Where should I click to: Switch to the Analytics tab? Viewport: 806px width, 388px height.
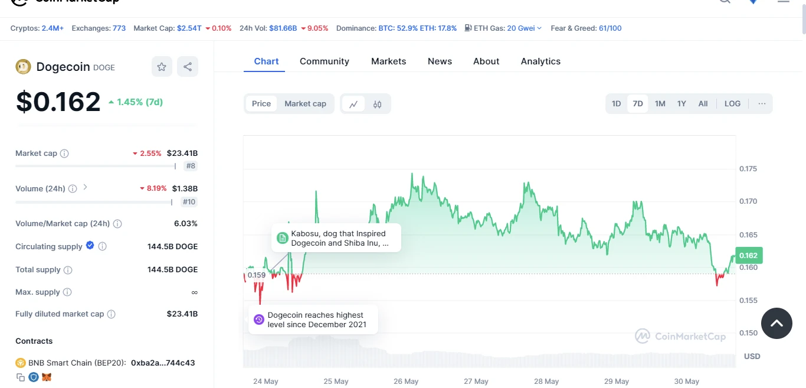(541, 61)
